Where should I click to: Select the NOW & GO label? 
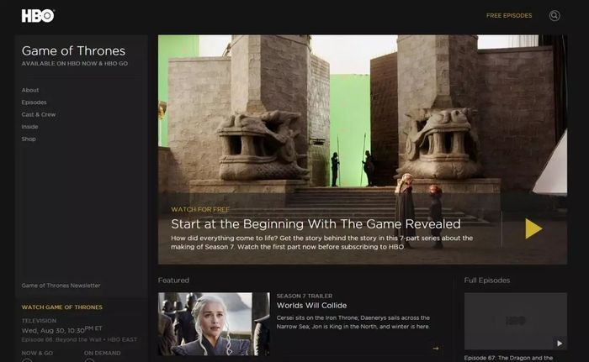coord(37,353)
